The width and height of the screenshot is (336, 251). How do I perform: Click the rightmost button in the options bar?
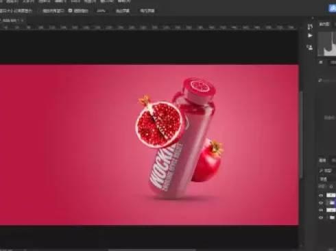[x=147, y=11]
